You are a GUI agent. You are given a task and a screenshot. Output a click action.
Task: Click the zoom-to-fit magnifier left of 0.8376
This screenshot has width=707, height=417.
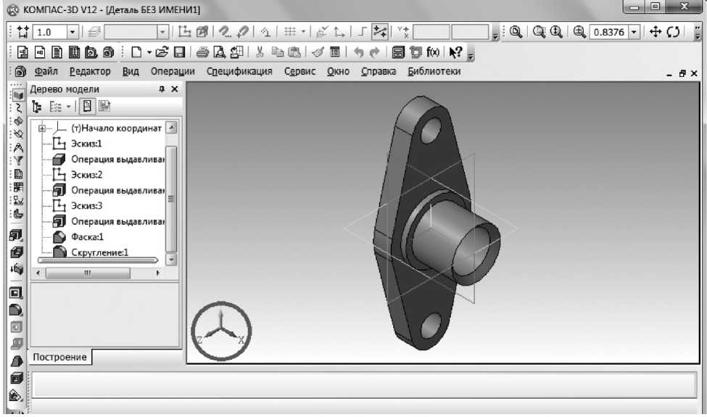[579, 32]
